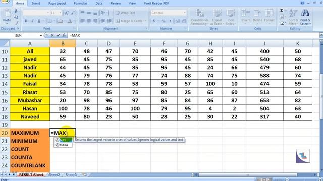
Task: Click the Increase Font Size icon
Action: click(66, 13)
